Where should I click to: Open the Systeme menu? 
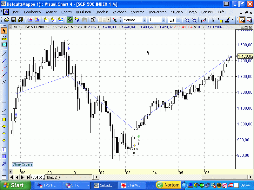tap(138, 12)
